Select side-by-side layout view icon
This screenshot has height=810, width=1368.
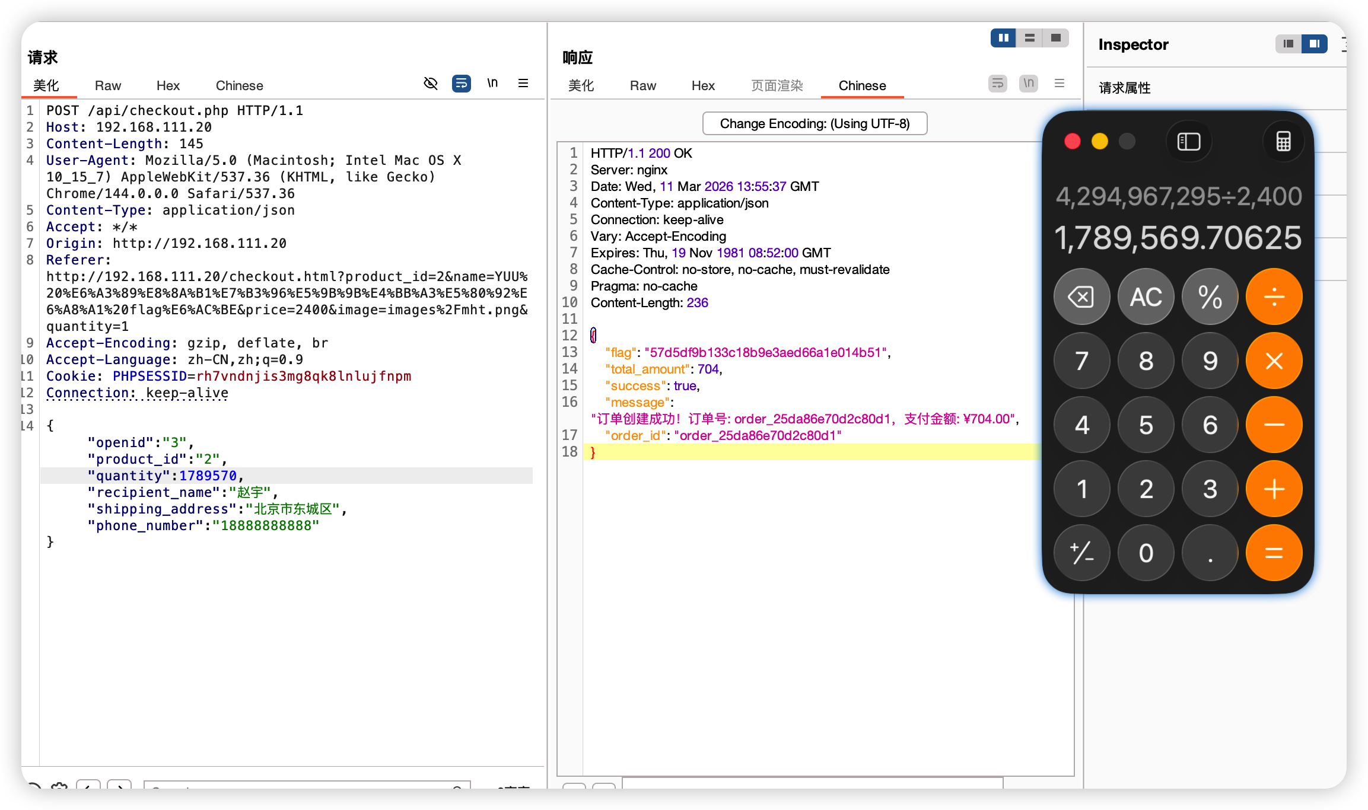1004,38
